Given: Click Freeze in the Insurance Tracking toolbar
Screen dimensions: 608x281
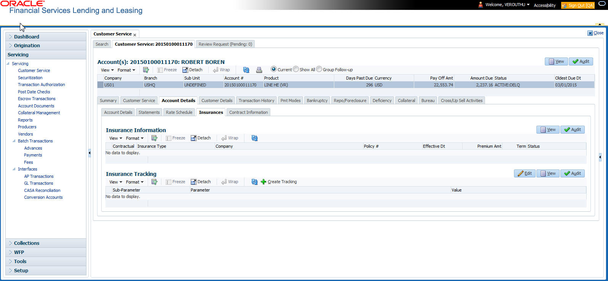Looking at the screenshot, I should click(175, 182).
